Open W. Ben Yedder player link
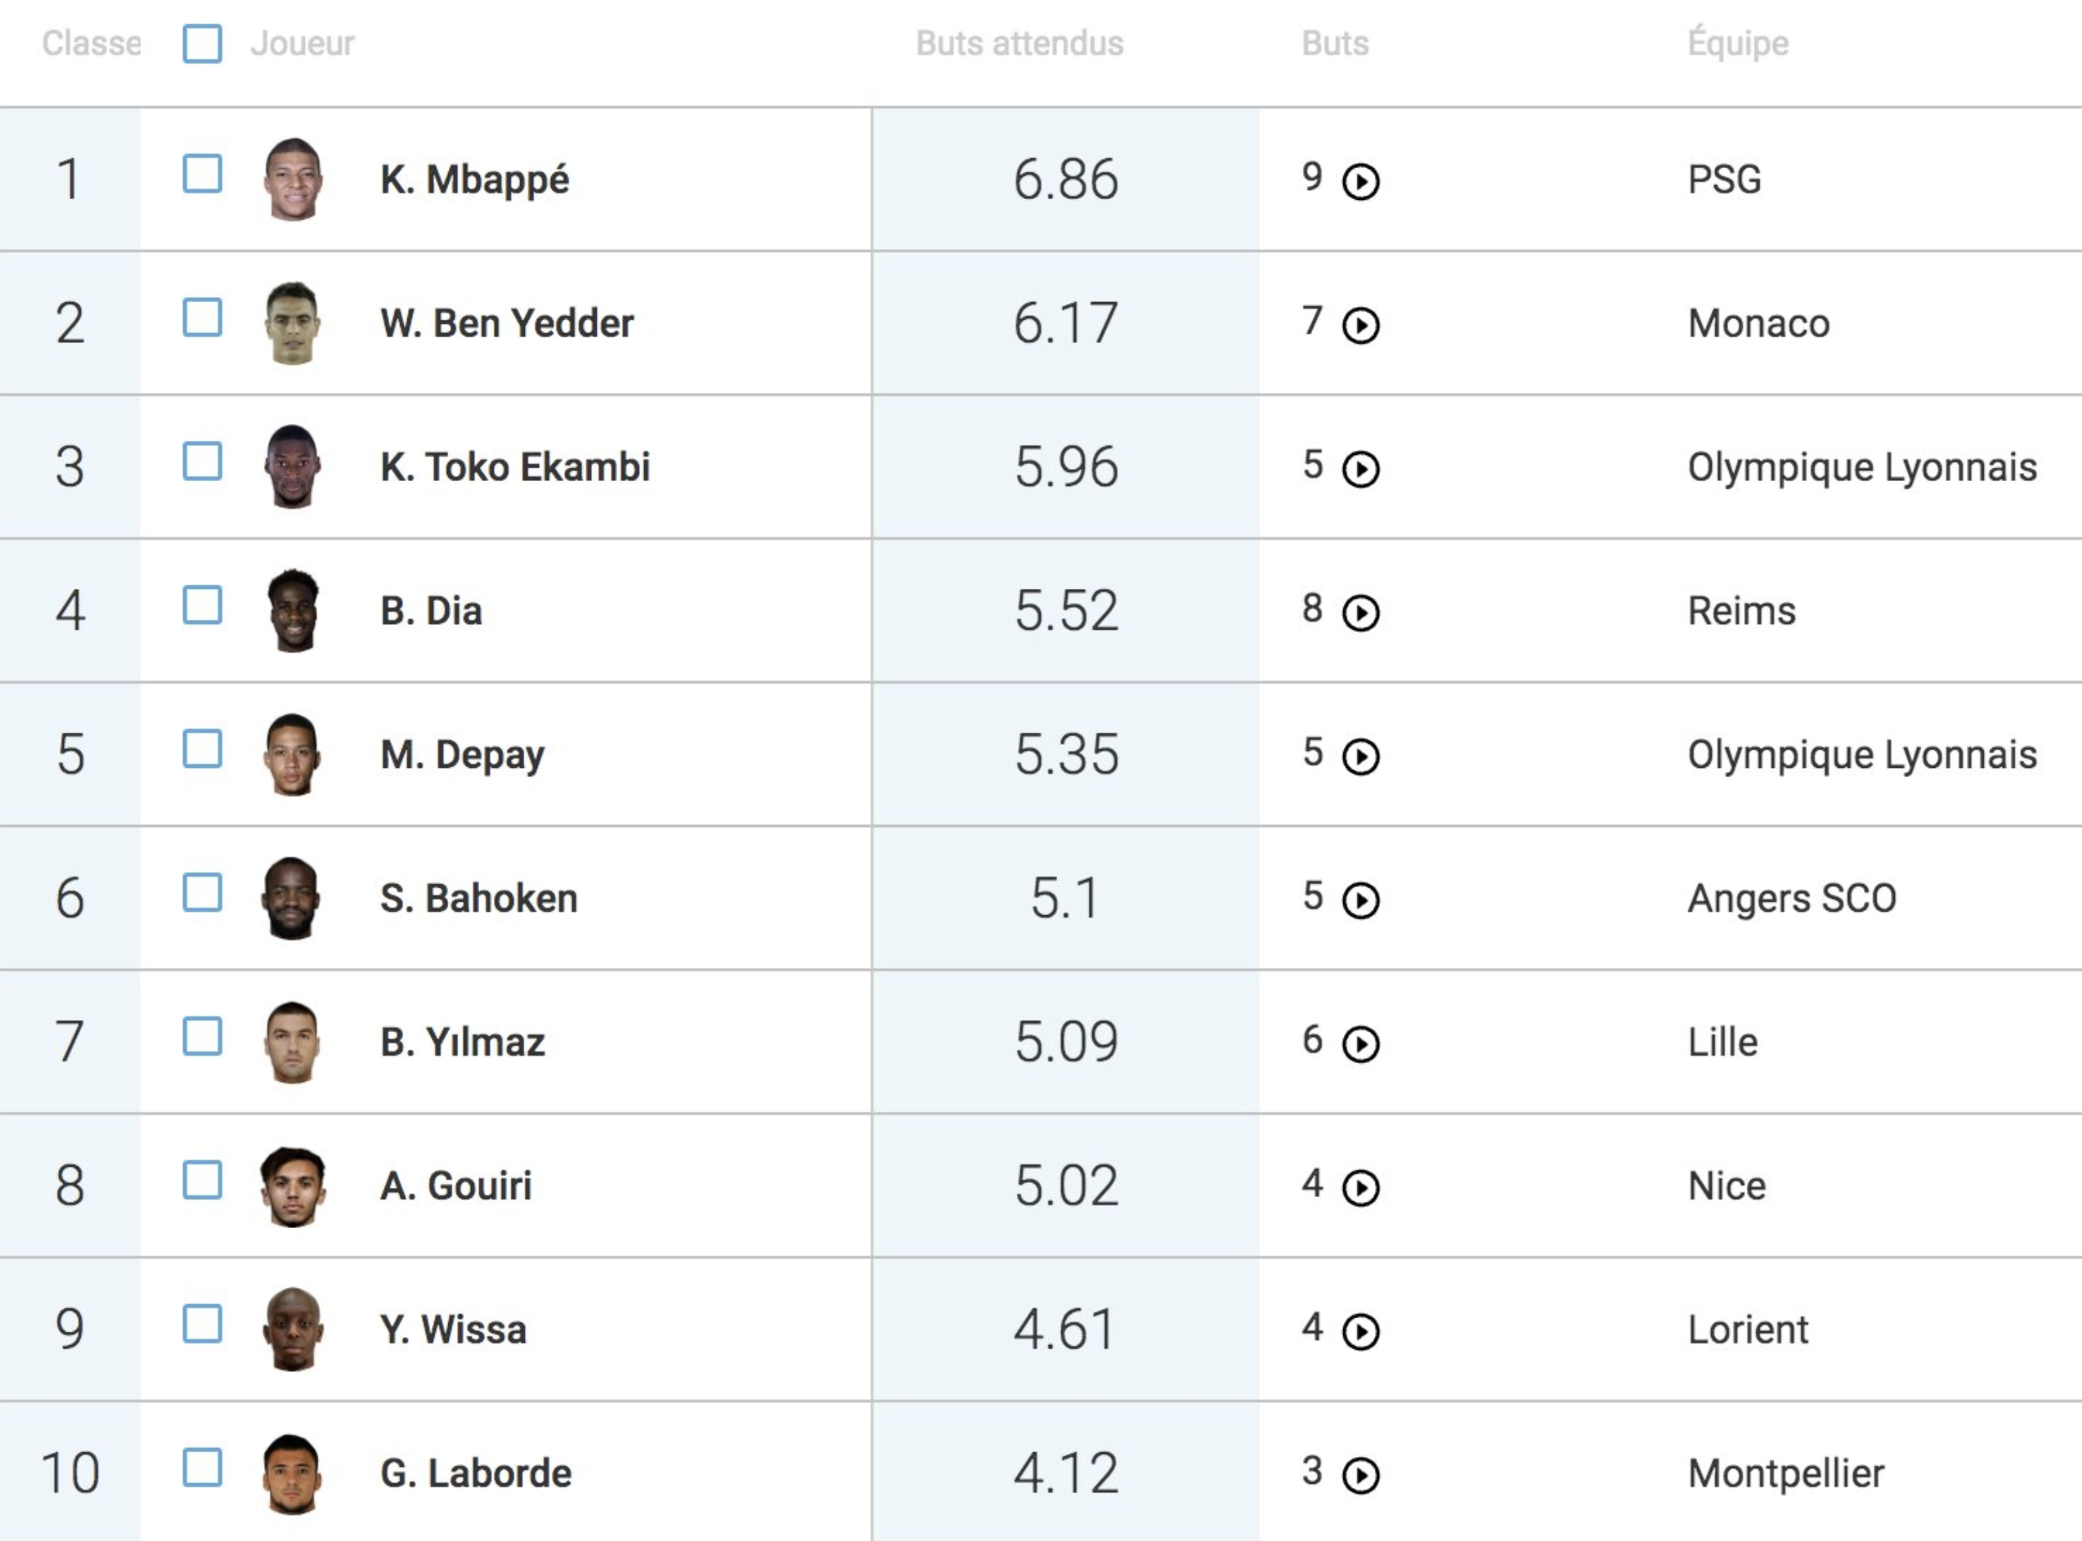Viewport: 2082px width, 1541px height. point(507,324)
